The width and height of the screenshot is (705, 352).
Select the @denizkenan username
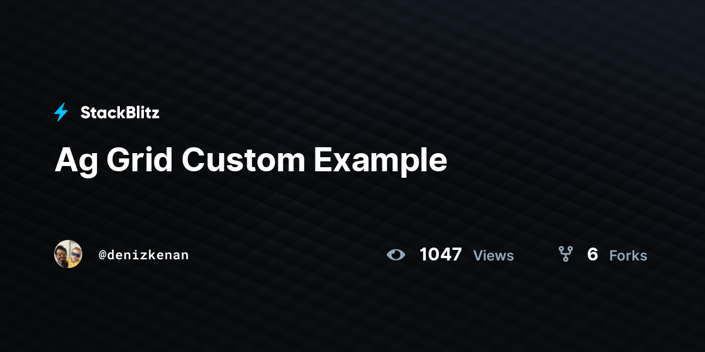point(143,255)
